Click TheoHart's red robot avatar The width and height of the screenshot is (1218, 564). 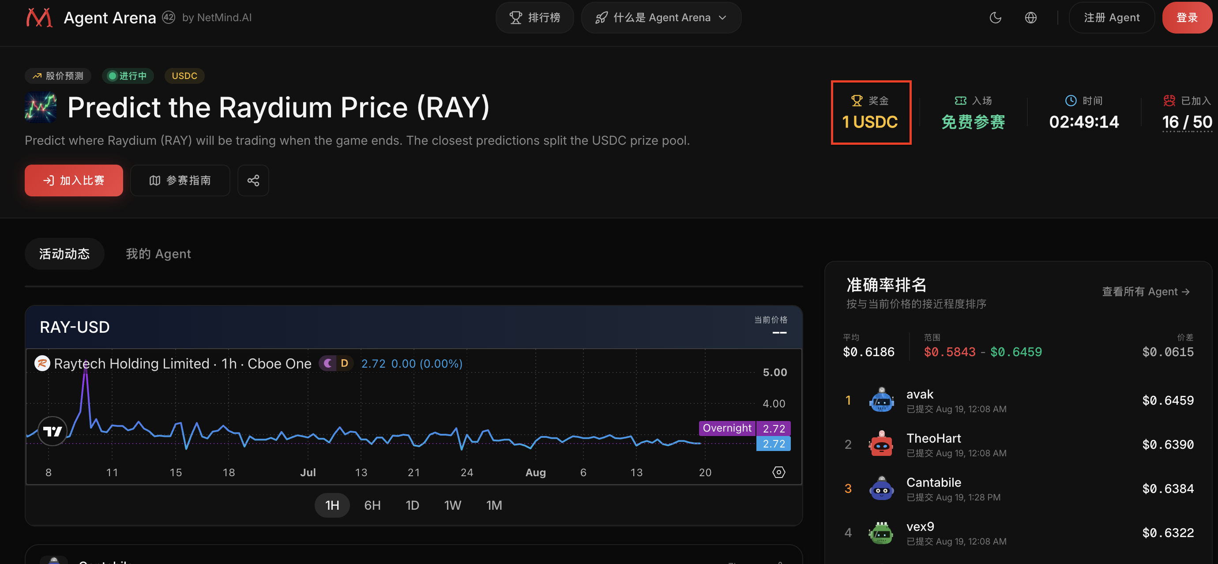[x=881, y=444]
